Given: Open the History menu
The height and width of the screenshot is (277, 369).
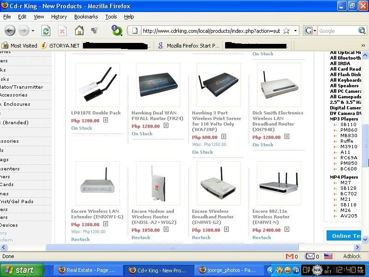Looking at the screenshot, I should (x=59, y=17).
